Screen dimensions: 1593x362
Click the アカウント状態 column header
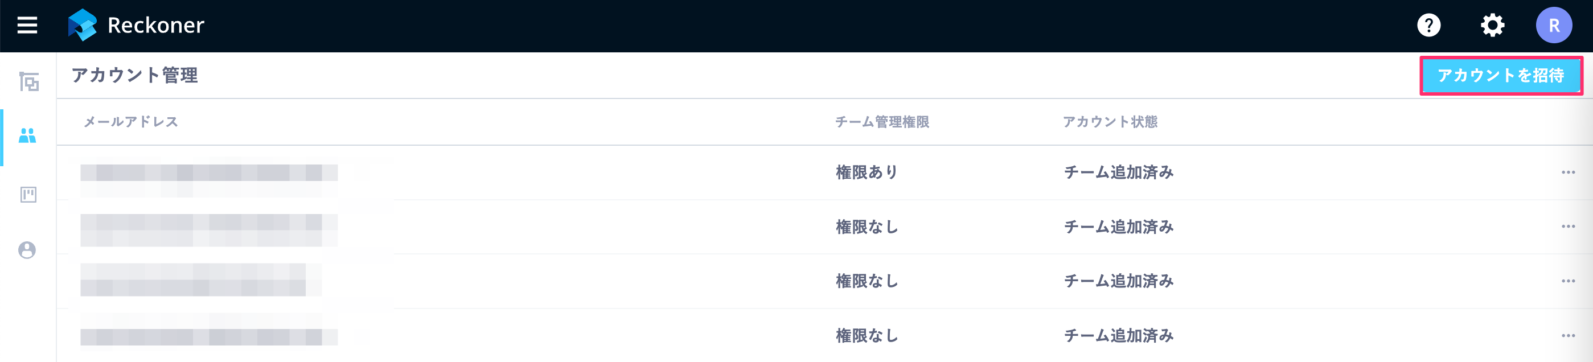pos(1110,122)
